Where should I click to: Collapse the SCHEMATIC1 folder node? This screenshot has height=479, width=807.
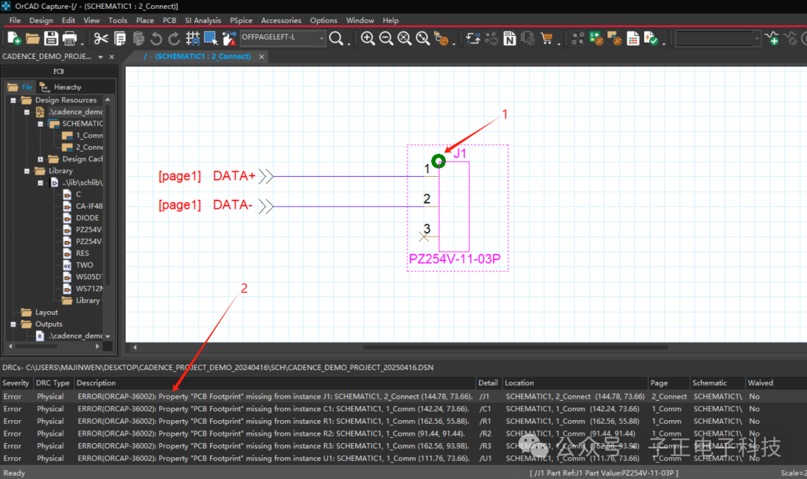(x=40, y=124)
